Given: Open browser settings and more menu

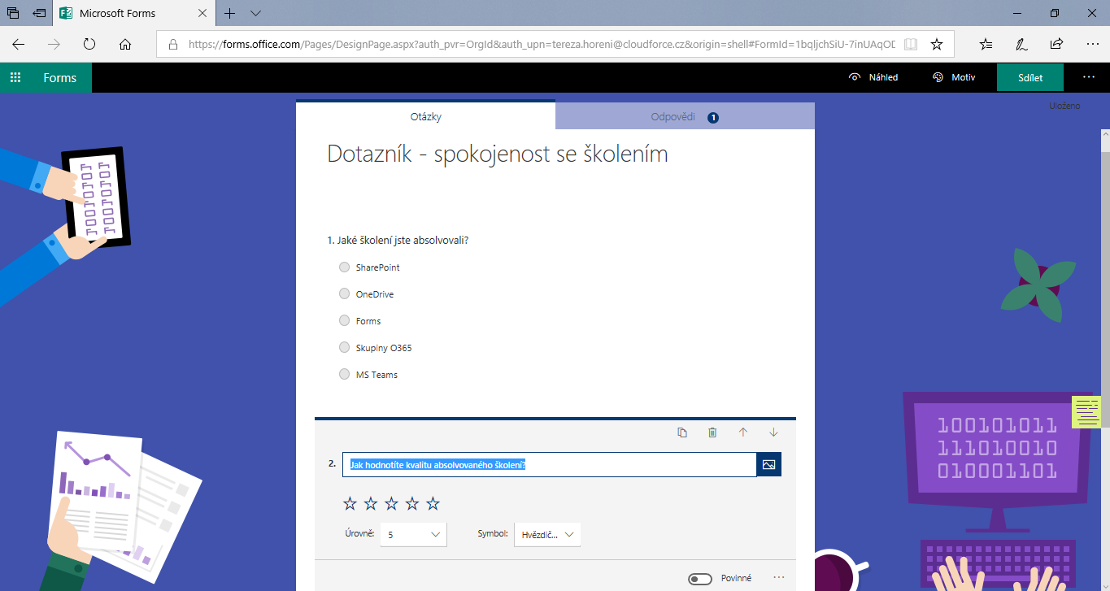Looking at the screenshot, I should point(1091,44).
